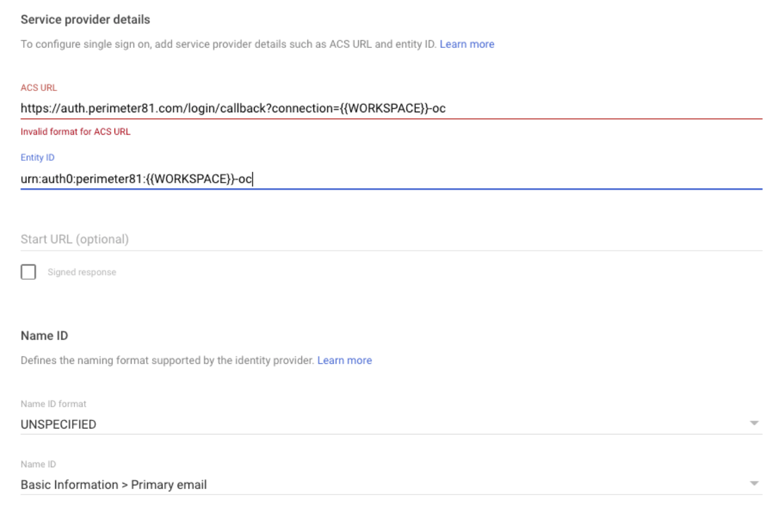Viewport: 782px width, 517px height.
Task: Click the Signed response label text
Action: pos(82,272)
